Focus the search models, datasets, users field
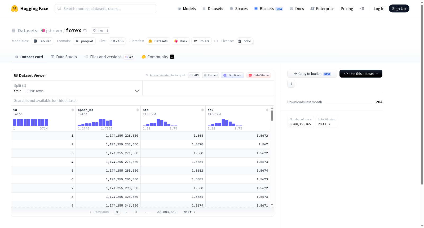This screenshot has height=228, width=424. coord(105,8)
